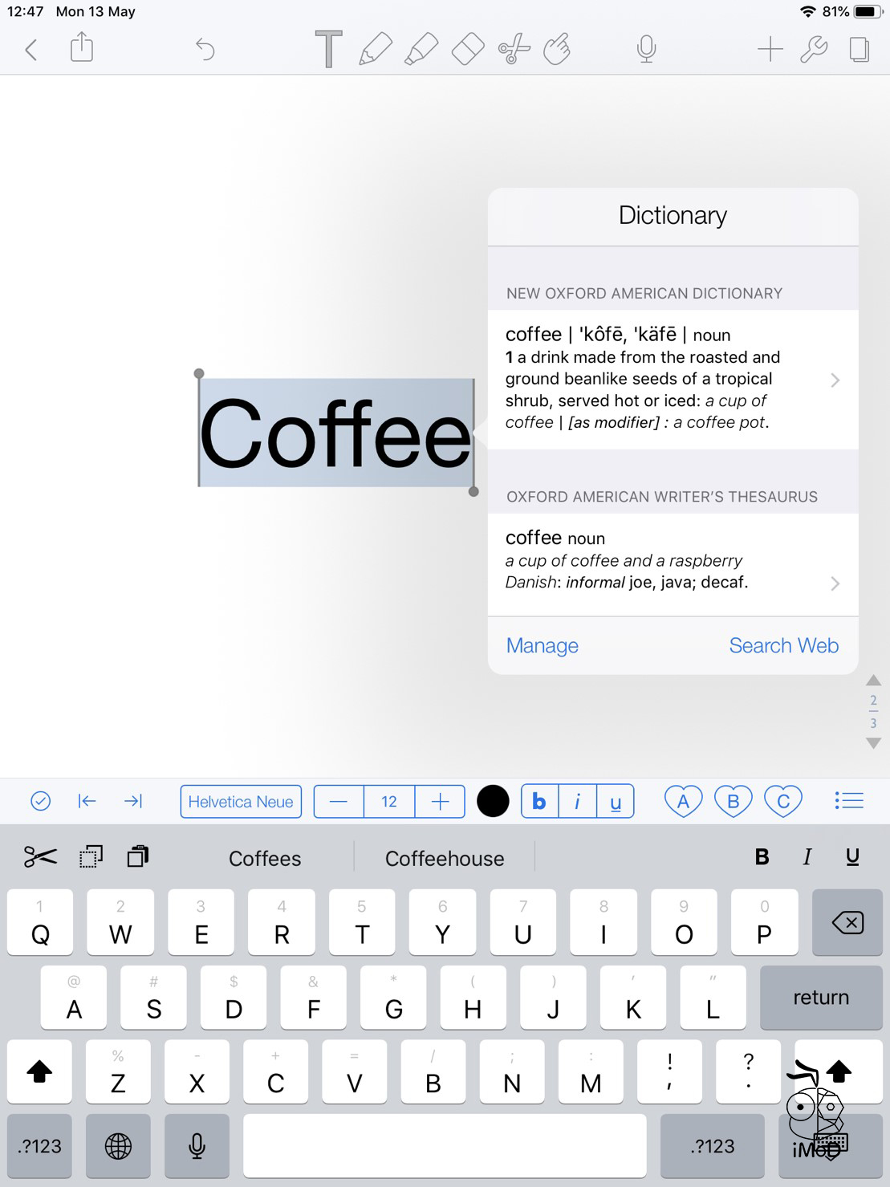Choose the Coffeehouse keyboard suggestion
Screen dimensions: 890x1187
(445, 859)
